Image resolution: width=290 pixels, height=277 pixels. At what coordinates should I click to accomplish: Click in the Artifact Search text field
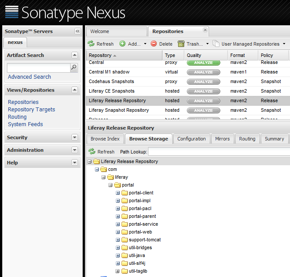click(x=38, y=68)
